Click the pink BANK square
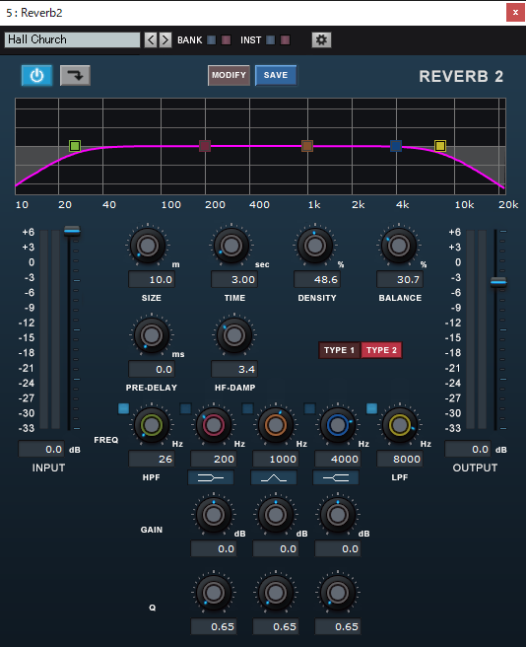Screen dimensions: 526x647 pyautogui.click(x=226, y=40)
